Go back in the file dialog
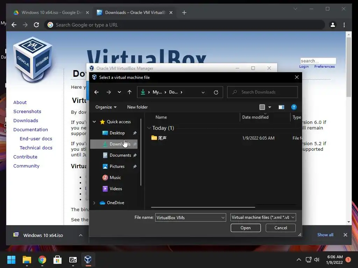 pyautogui.click(x=96, y=92)
